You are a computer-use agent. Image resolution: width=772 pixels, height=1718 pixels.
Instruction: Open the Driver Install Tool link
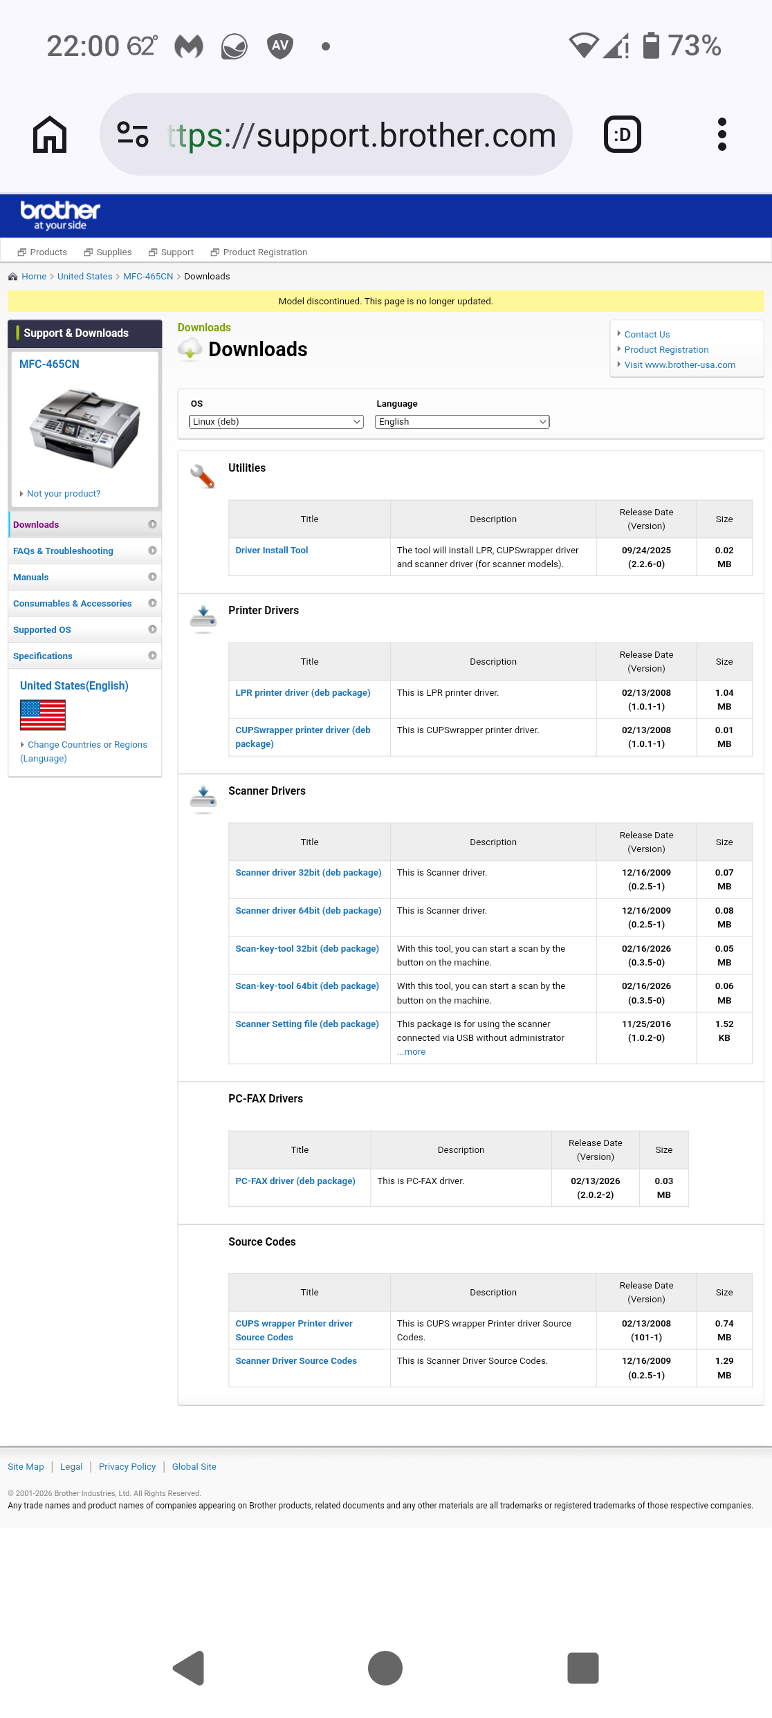point(272,551)
